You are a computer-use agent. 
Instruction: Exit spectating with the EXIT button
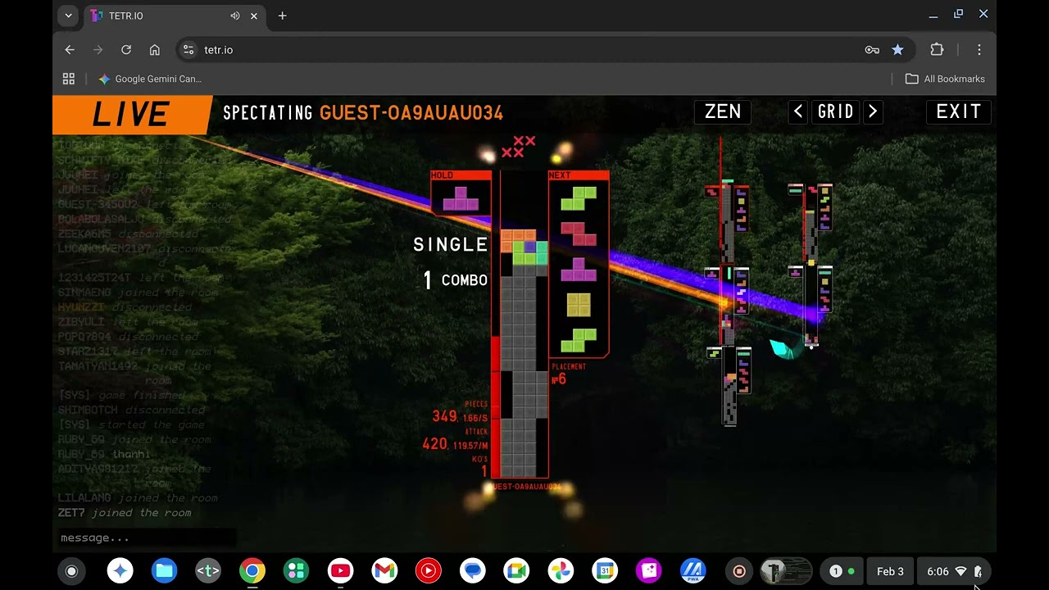click(x=959, y=111)
